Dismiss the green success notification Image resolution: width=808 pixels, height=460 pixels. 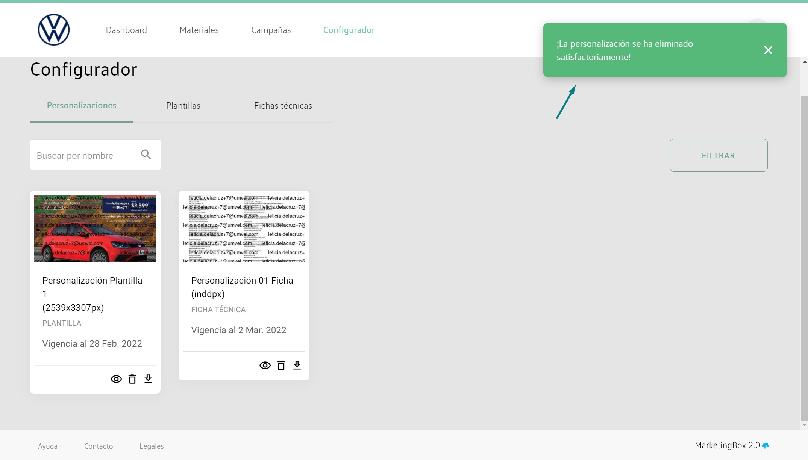click(x=768, y=50)
